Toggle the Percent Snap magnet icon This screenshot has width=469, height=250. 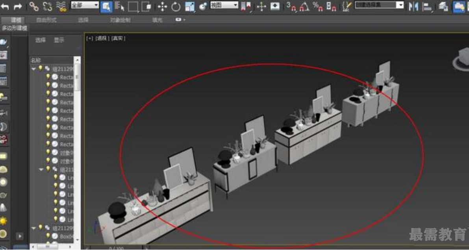(318, 7)
